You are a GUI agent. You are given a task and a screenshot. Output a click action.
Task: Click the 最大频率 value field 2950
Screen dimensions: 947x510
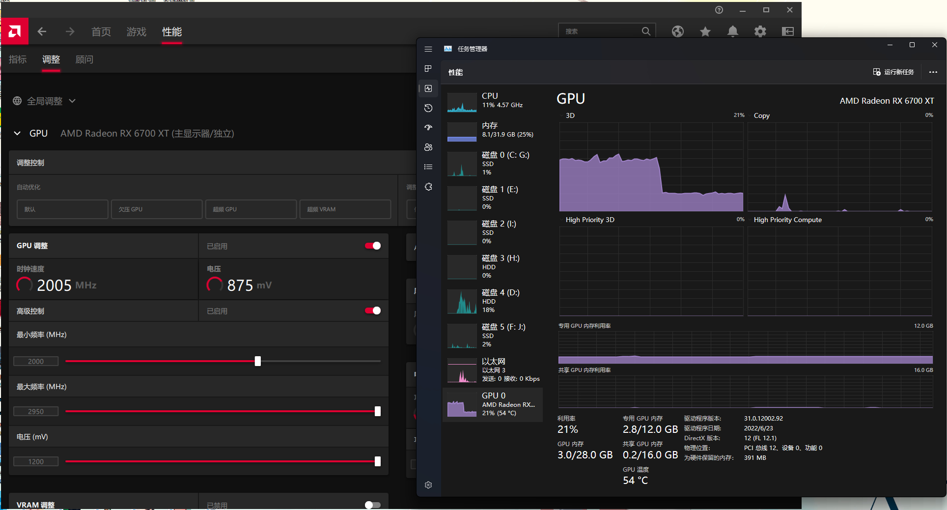pyautogui.click(x=36, y=411)
